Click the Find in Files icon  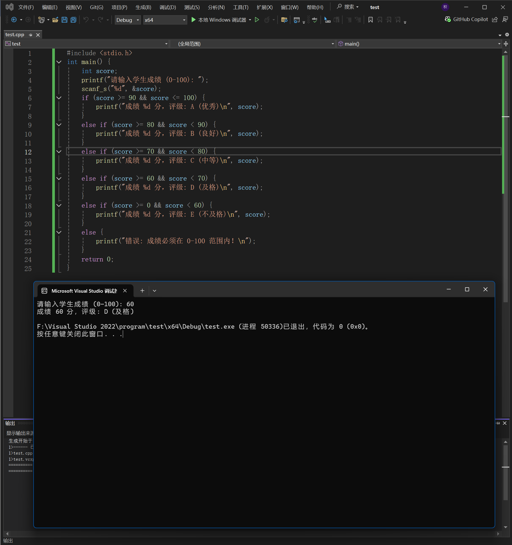pyautogui.click(x=284, y=20)
